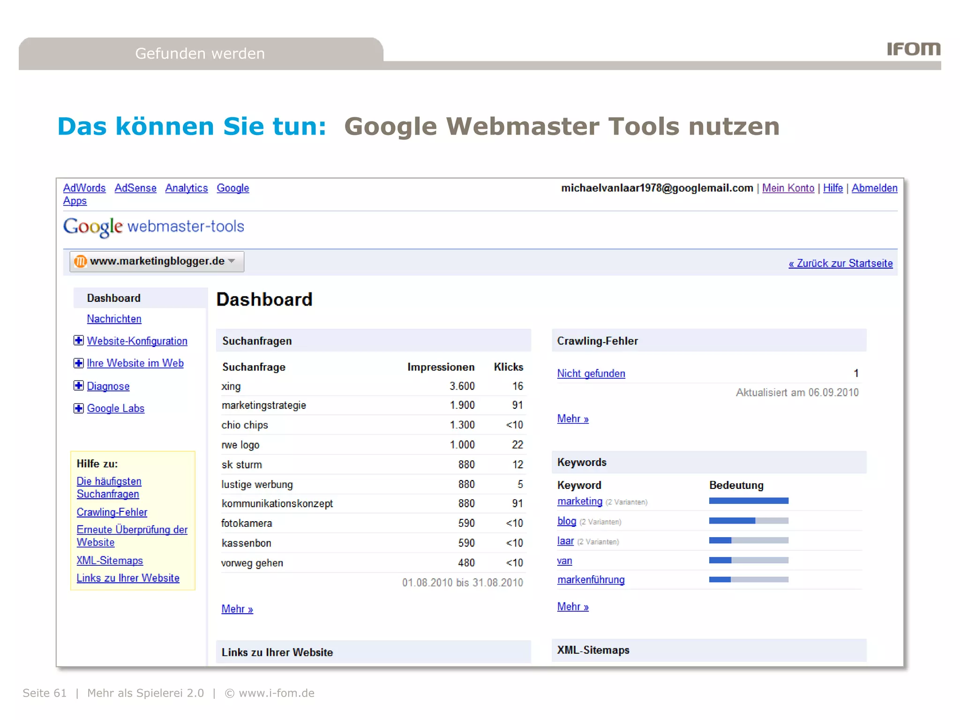This screenshot has height=720, width=960.
Task: Open the Website-Konfiguration menu link
Action: [137, 341]
